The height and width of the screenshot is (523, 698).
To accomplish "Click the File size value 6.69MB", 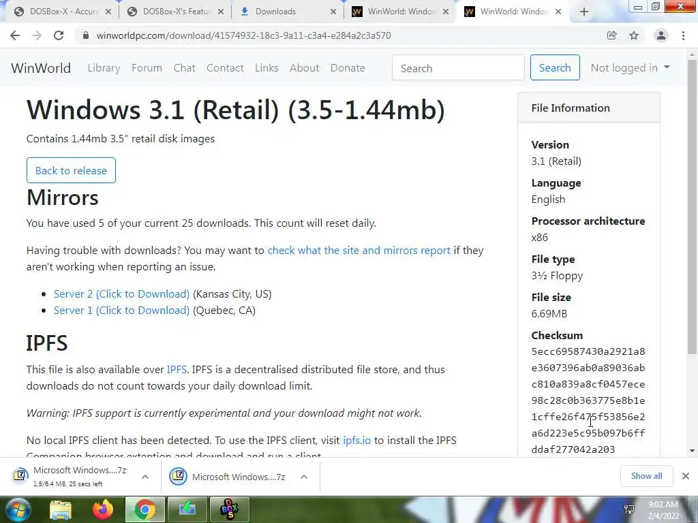I will (x=549, y=314).
